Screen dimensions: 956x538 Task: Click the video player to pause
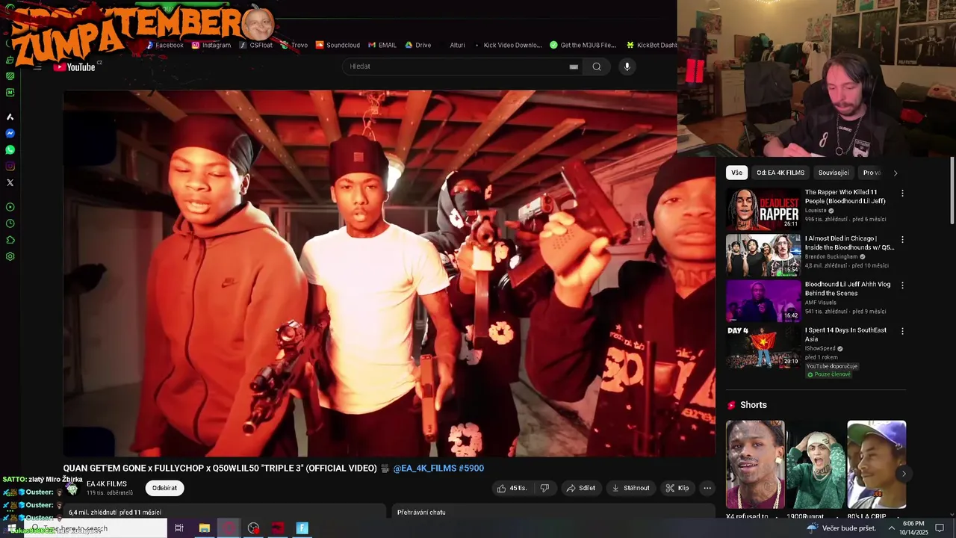389,273
